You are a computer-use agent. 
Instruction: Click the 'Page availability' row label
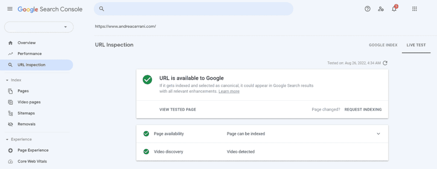coord(169,134)
